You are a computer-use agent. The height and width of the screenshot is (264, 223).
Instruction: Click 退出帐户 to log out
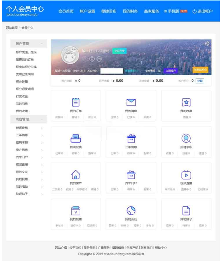pyautogui.click(x=202, y=11)
